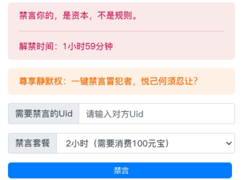The image size is (249, 180).
Task: Click the red 禁言你的，是资本 message
Action: coord(78,16)
